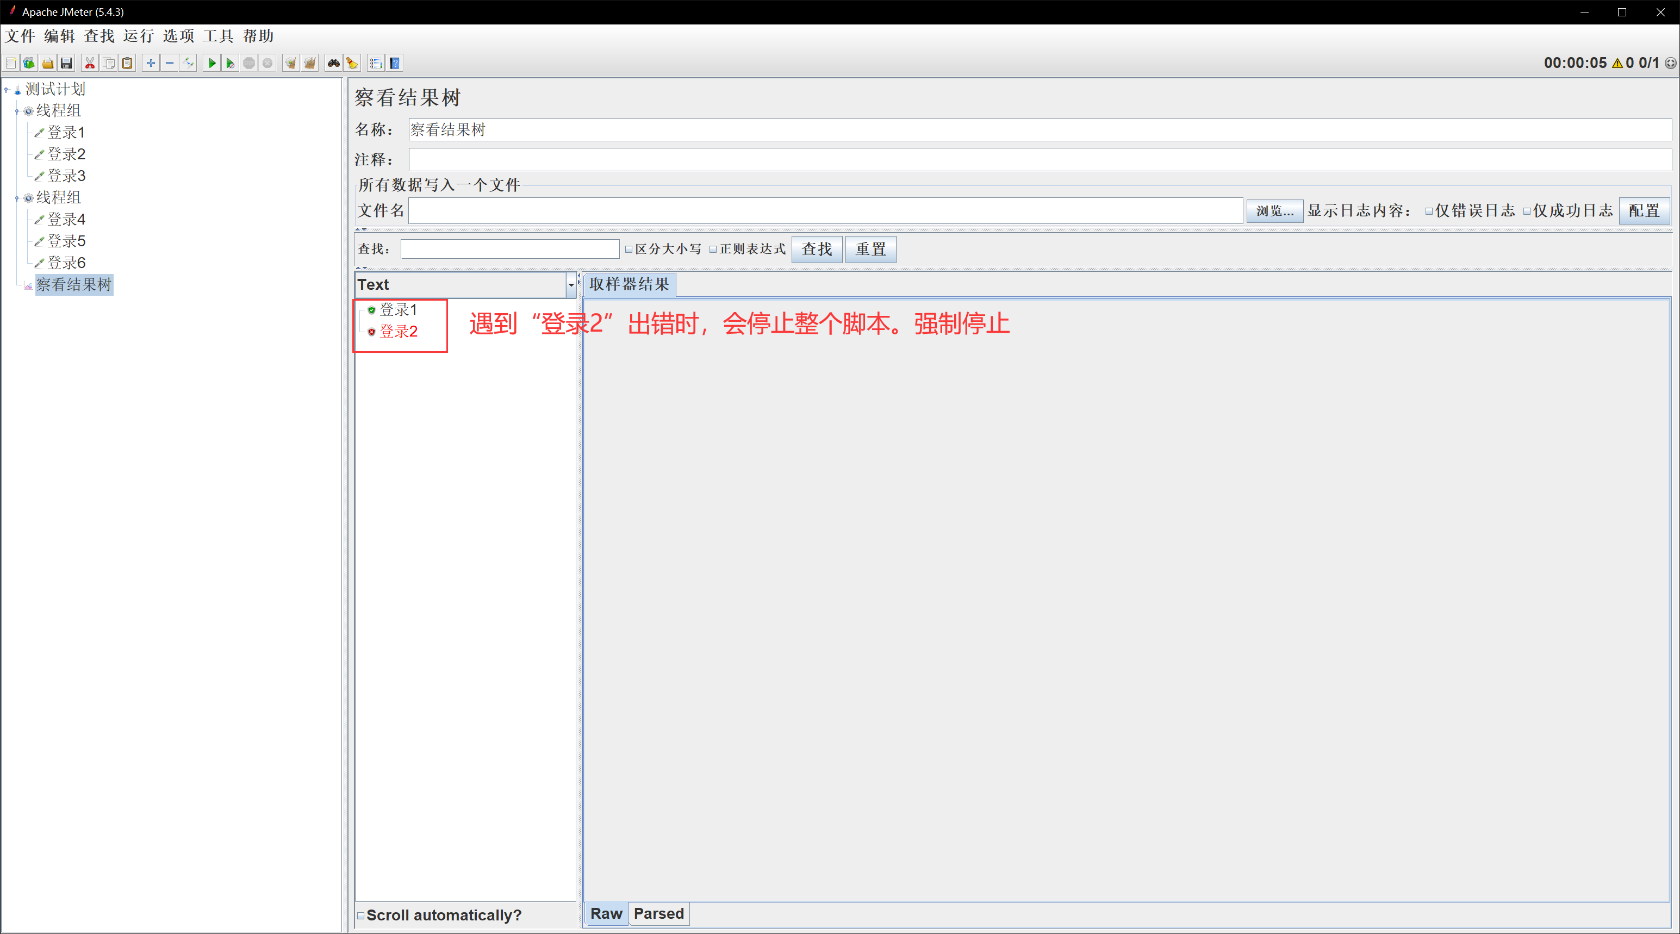Enable the 区分大小写 checkbox
Image resolution: width=1680 pixels, height=934 pixels.
tap(629, 249)
